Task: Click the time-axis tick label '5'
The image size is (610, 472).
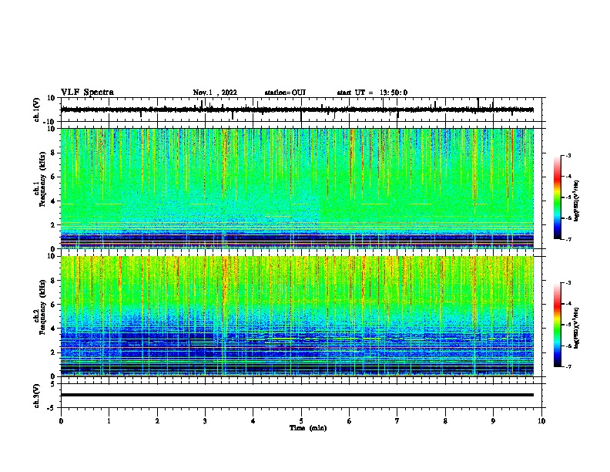Action: [x=301, y=421]
